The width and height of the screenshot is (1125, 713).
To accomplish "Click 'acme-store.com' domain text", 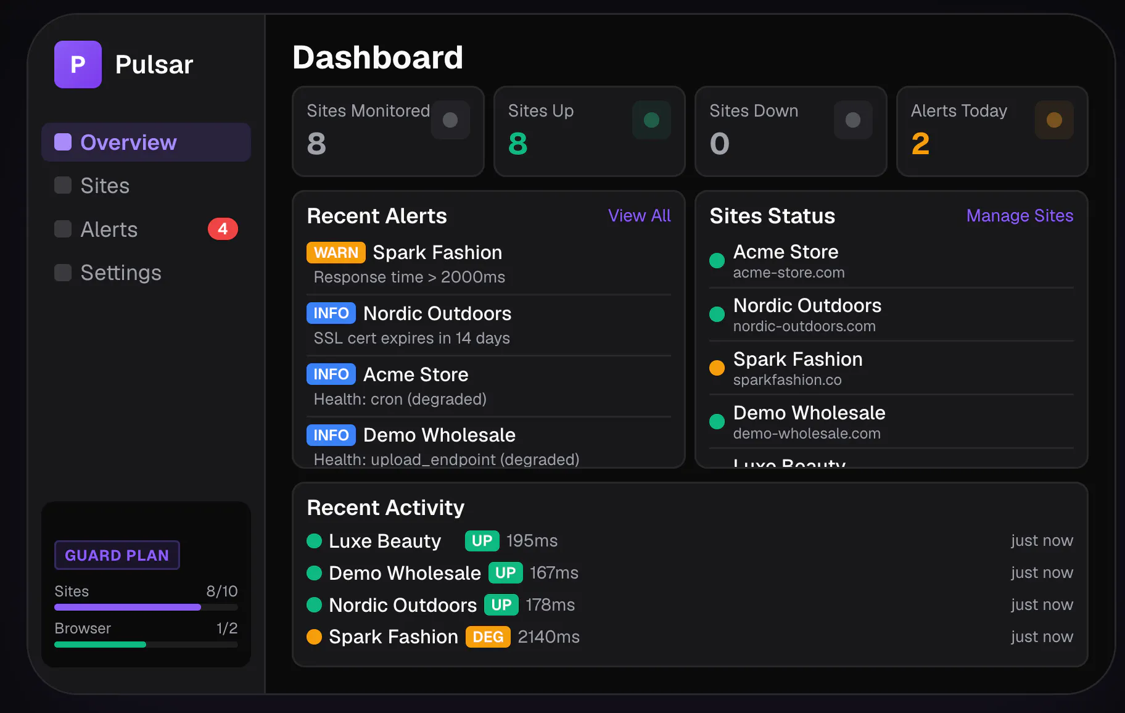I will [x=789, y=273].
